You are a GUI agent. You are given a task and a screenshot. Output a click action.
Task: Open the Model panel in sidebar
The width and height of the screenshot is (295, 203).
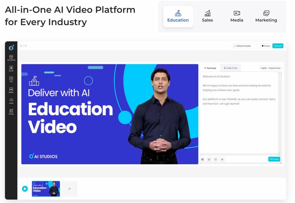[11, 69]
